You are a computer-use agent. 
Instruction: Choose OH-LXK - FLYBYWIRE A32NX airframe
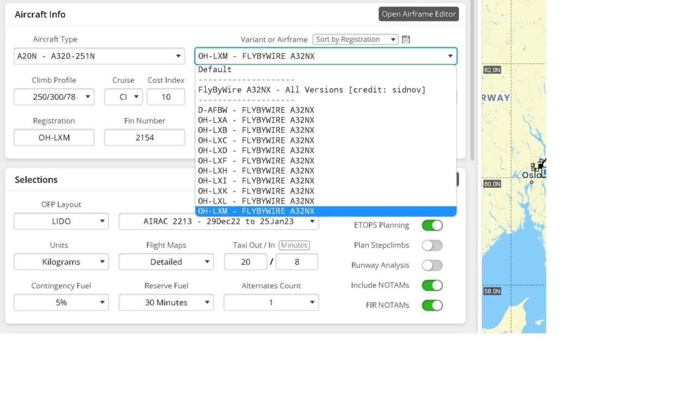coord(326,191)
